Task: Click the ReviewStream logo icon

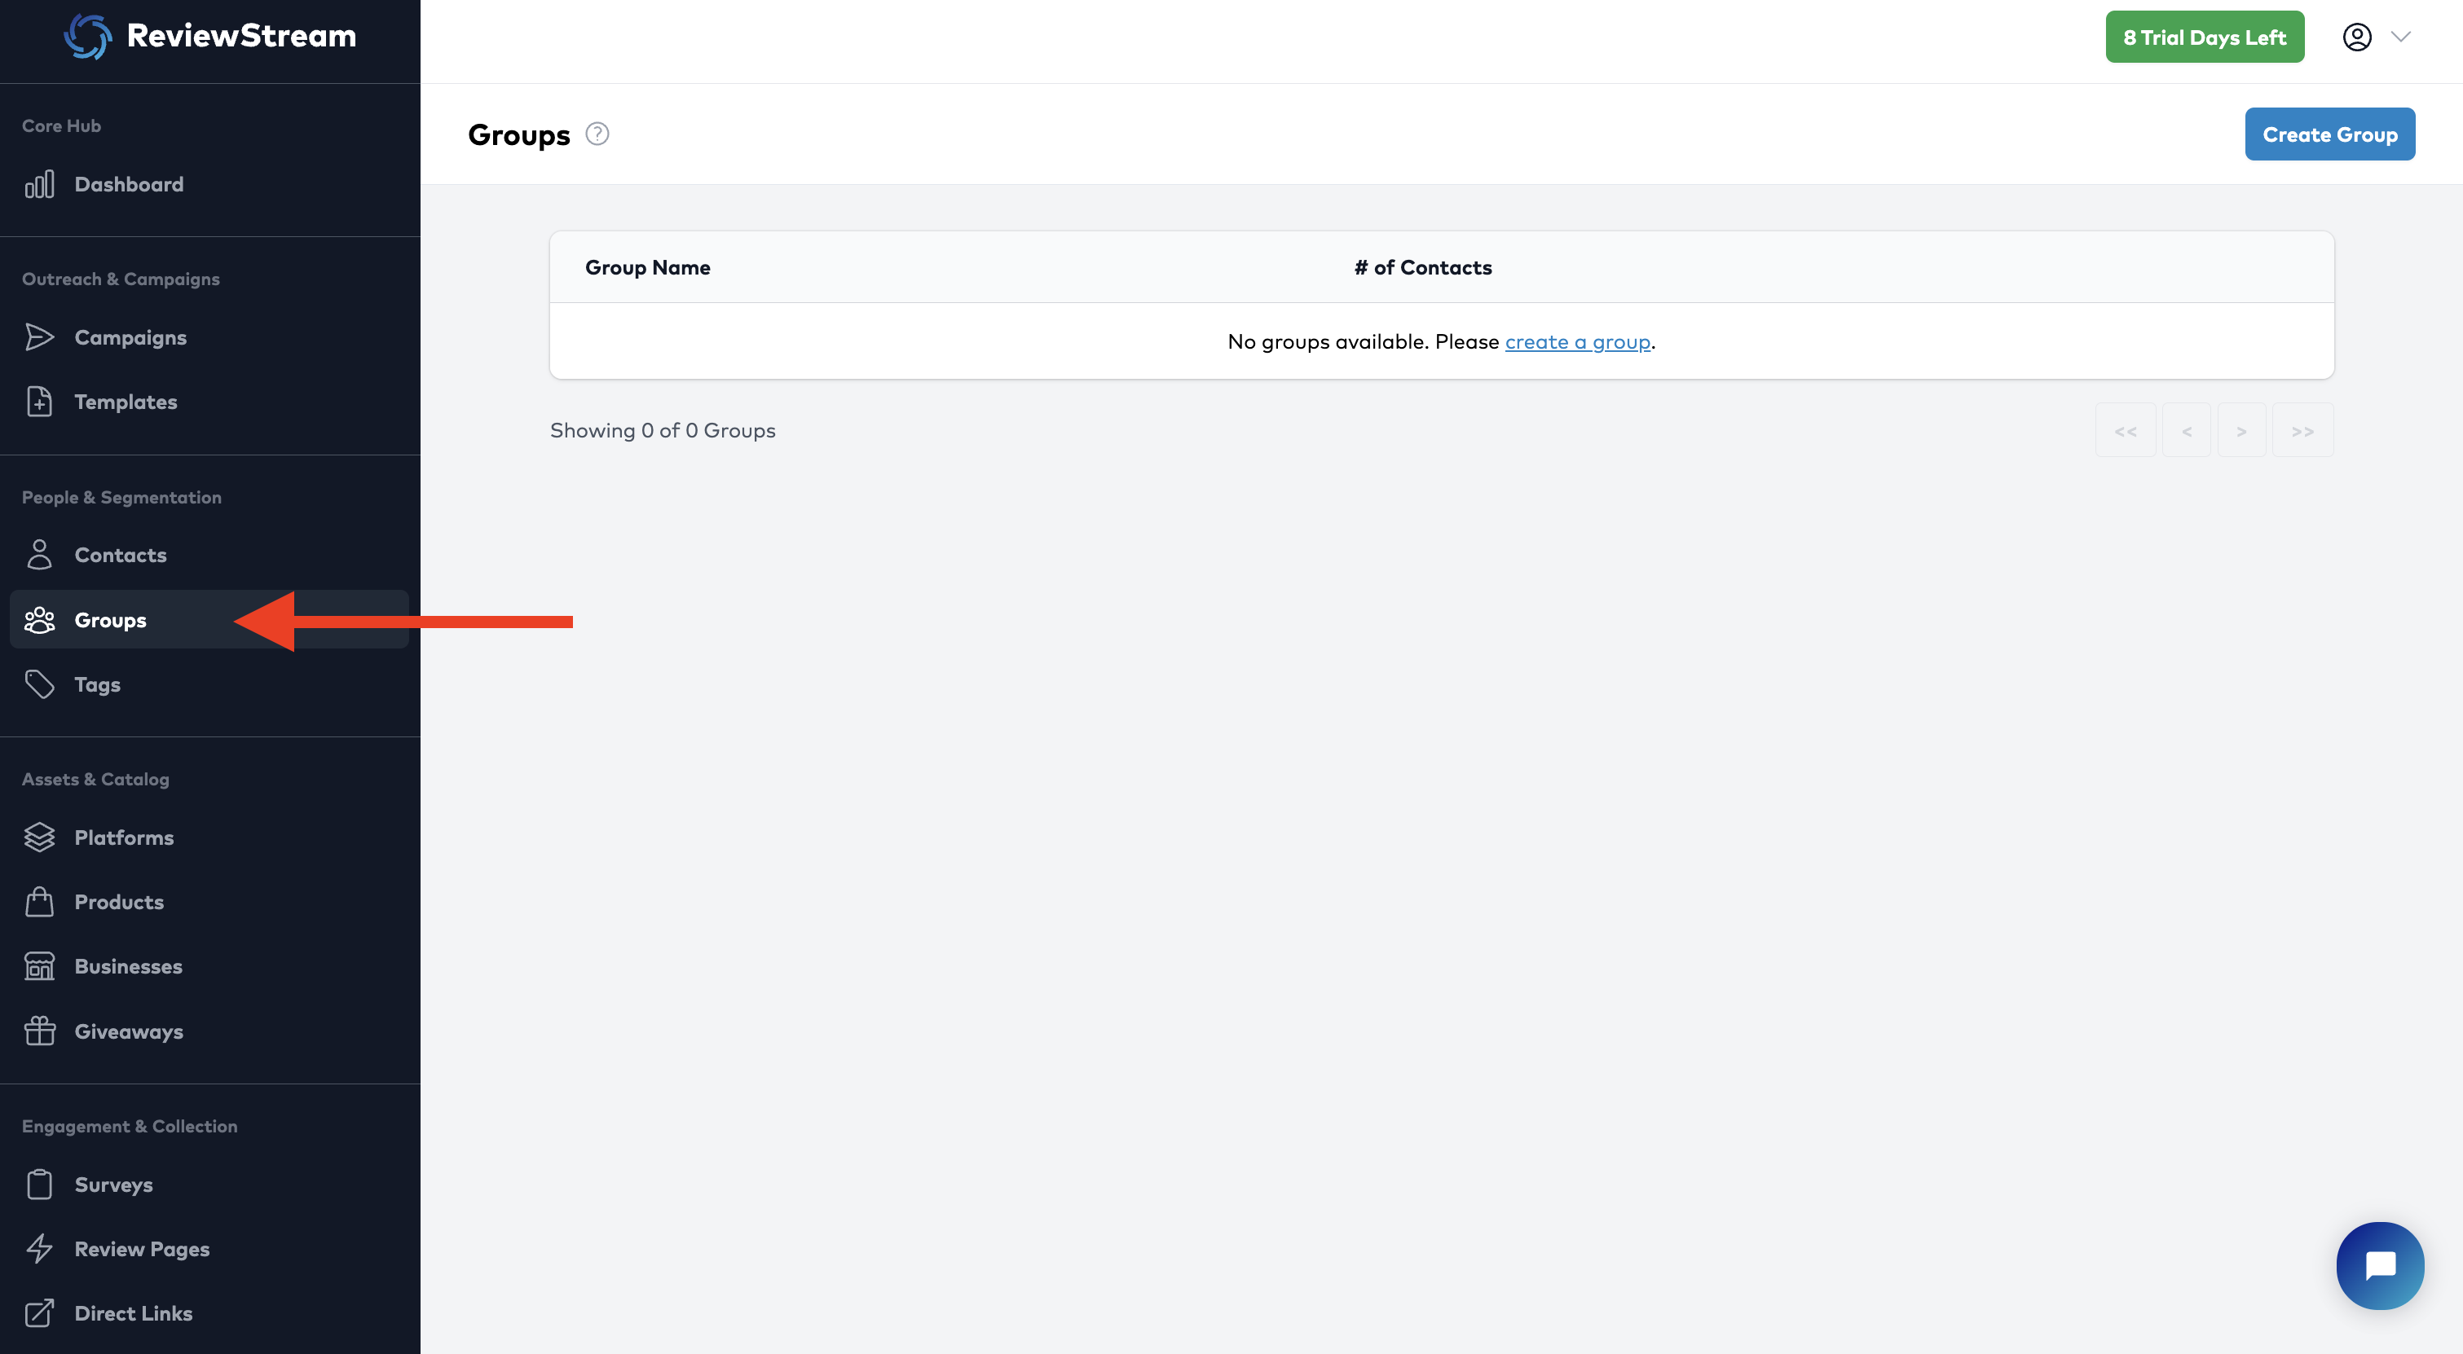Action: 87,37
